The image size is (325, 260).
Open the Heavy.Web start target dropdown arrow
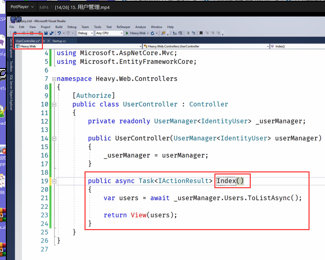tap(148, 33)
